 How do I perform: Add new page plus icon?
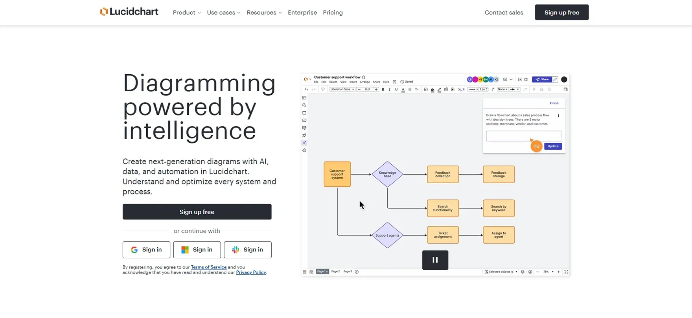tap(357, 272)
